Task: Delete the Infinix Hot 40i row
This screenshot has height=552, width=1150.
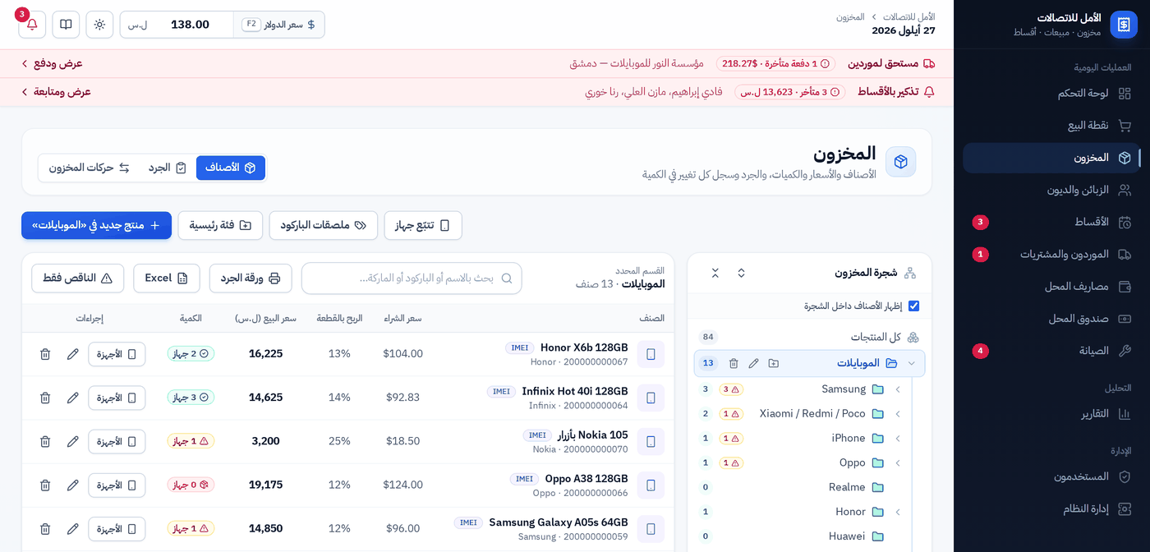Action: click(45, 398)
